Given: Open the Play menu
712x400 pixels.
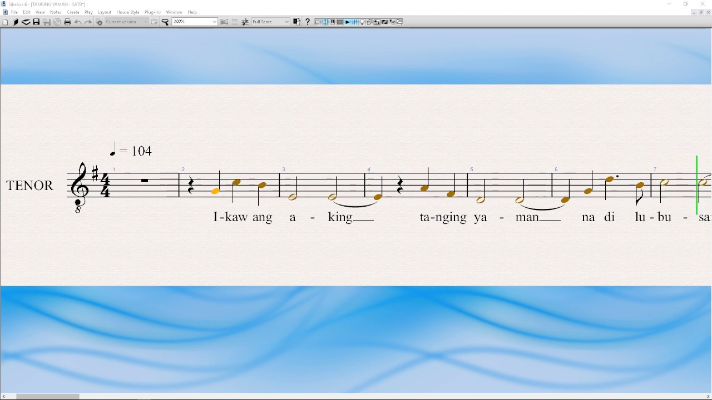Looking at the screenshot, I should click(88, 12).
